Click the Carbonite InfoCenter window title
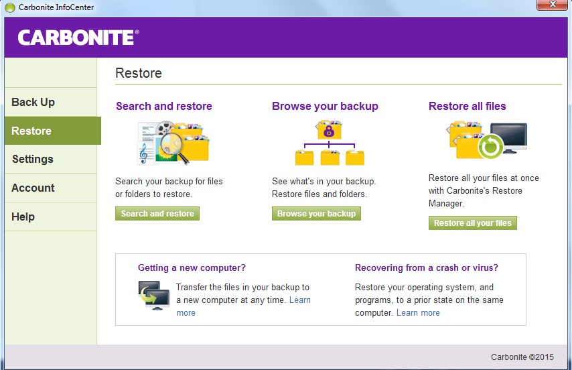The image size is (572, 370). [56, 7]
